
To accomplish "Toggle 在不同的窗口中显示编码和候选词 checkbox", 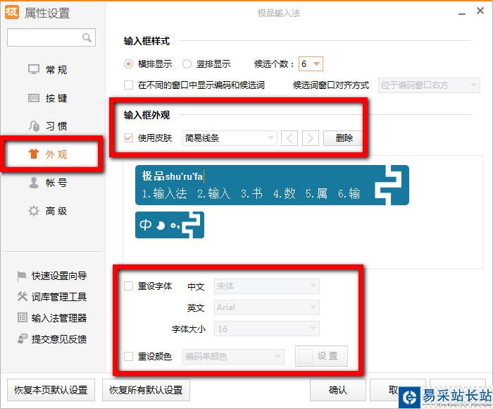I will (x=128, y=85).
